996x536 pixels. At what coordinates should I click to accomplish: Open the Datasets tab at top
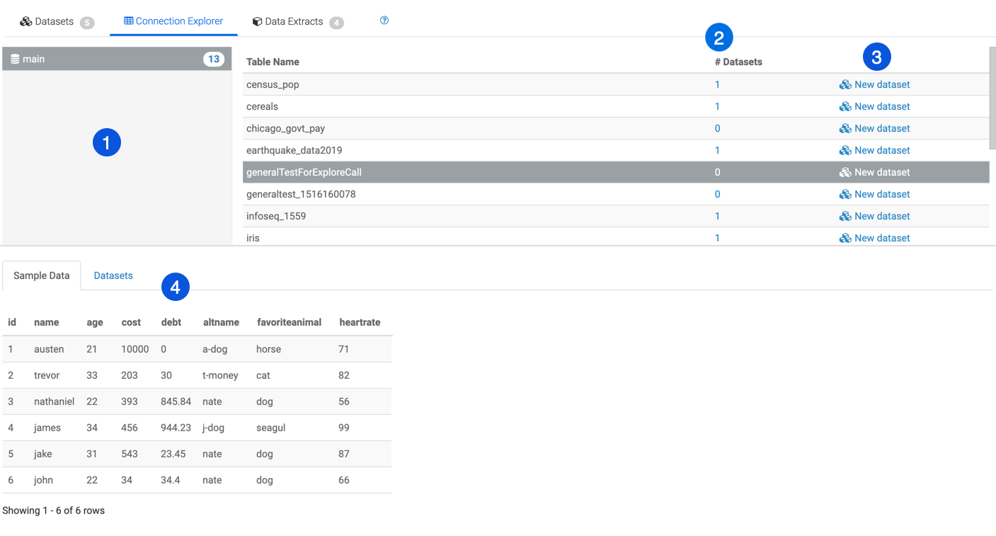pyautogui.click(x=55, y=22)
